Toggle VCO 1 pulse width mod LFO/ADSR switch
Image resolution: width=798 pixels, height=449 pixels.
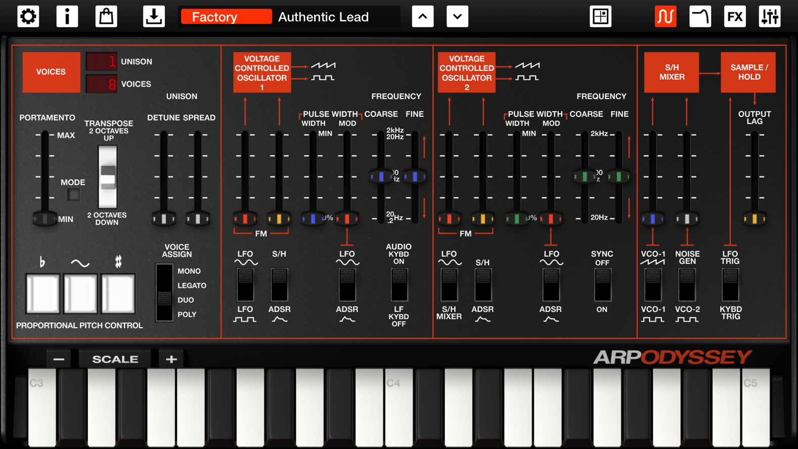coord(347,285)
